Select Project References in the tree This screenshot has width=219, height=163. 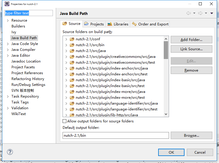27,73
